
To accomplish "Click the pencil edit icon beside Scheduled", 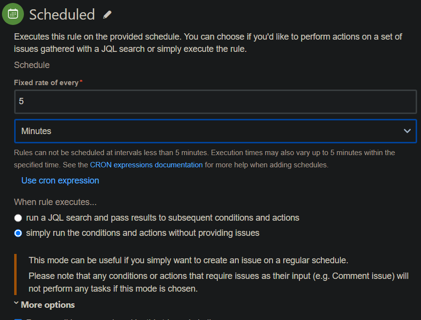I will tap(107, 15).
